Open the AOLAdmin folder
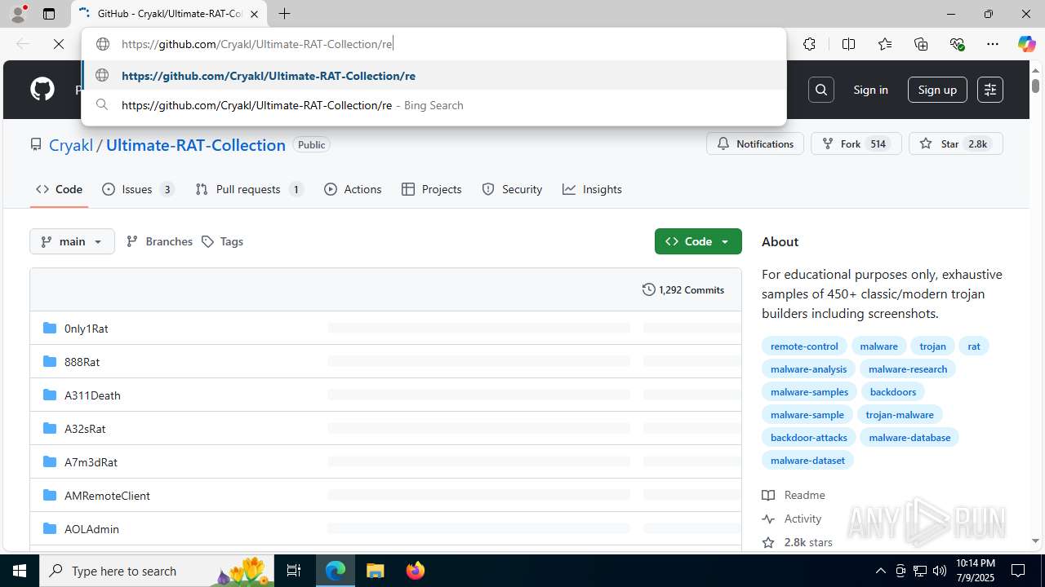The image size is (1045, 587). pyautogui.click(x=91, y=528)
